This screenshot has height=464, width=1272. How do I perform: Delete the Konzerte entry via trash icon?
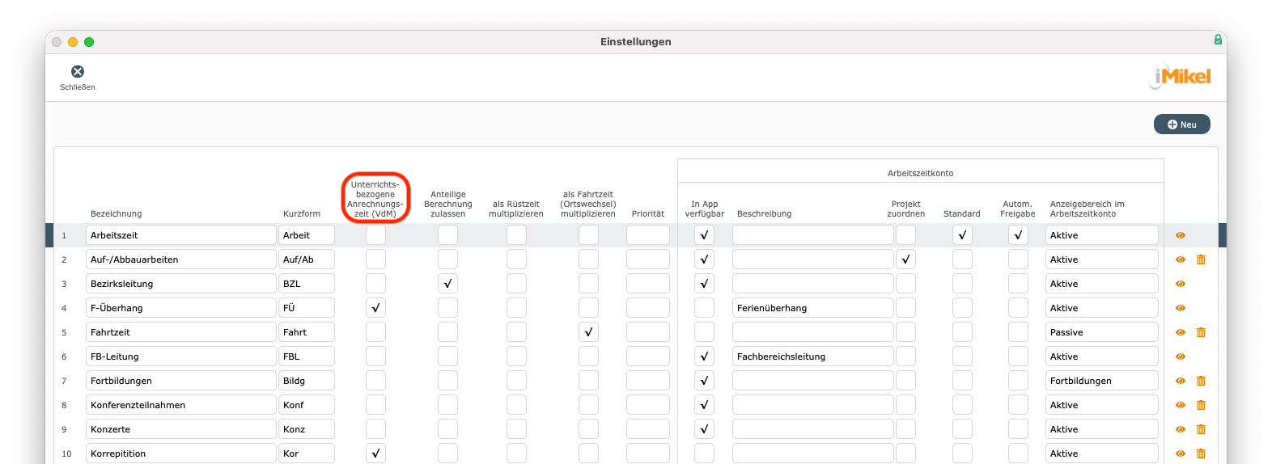click(1201, 429)
